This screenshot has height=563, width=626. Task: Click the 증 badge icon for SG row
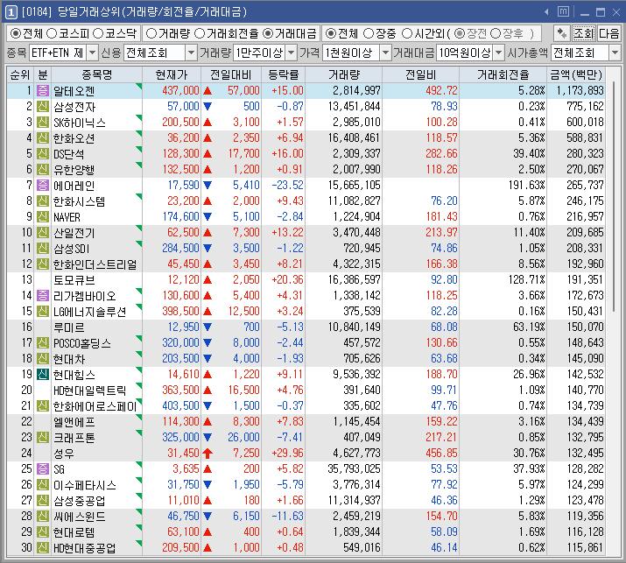click(43, 468)
